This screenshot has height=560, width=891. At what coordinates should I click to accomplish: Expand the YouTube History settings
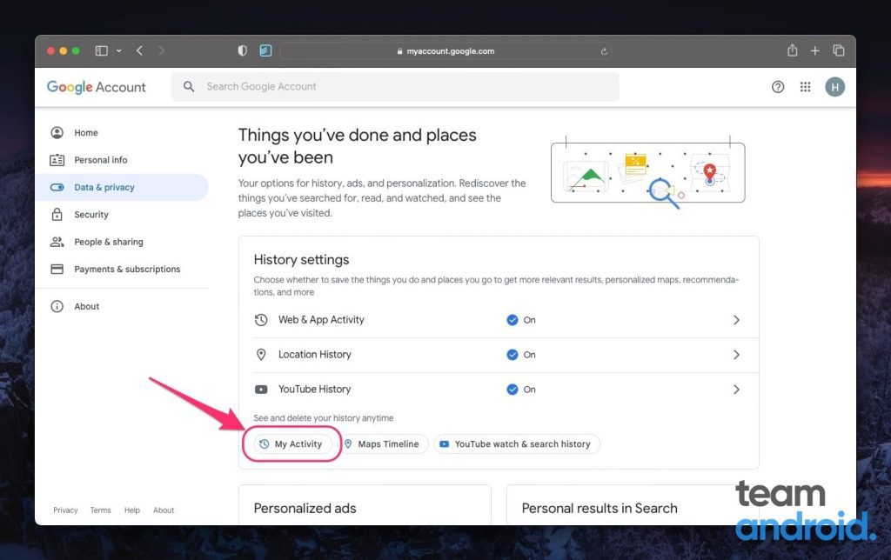click(x=736, y=390)
